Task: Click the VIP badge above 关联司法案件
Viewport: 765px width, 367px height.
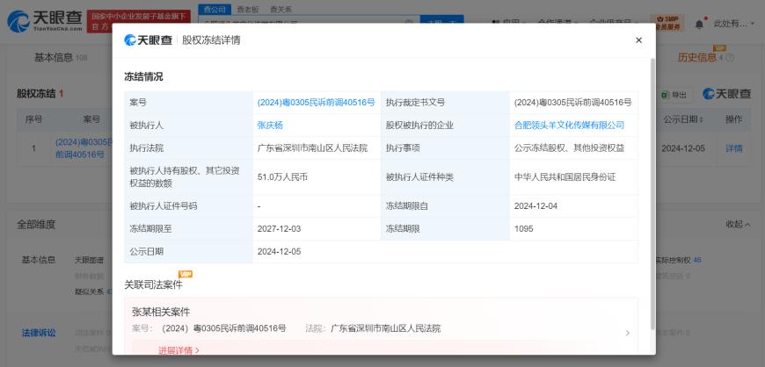Action: [186, 274]
